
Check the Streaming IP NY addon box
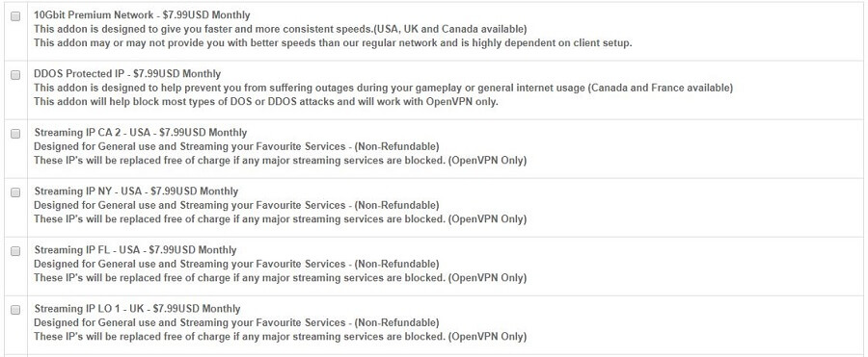pyautogui.click(x=15, y=191)
